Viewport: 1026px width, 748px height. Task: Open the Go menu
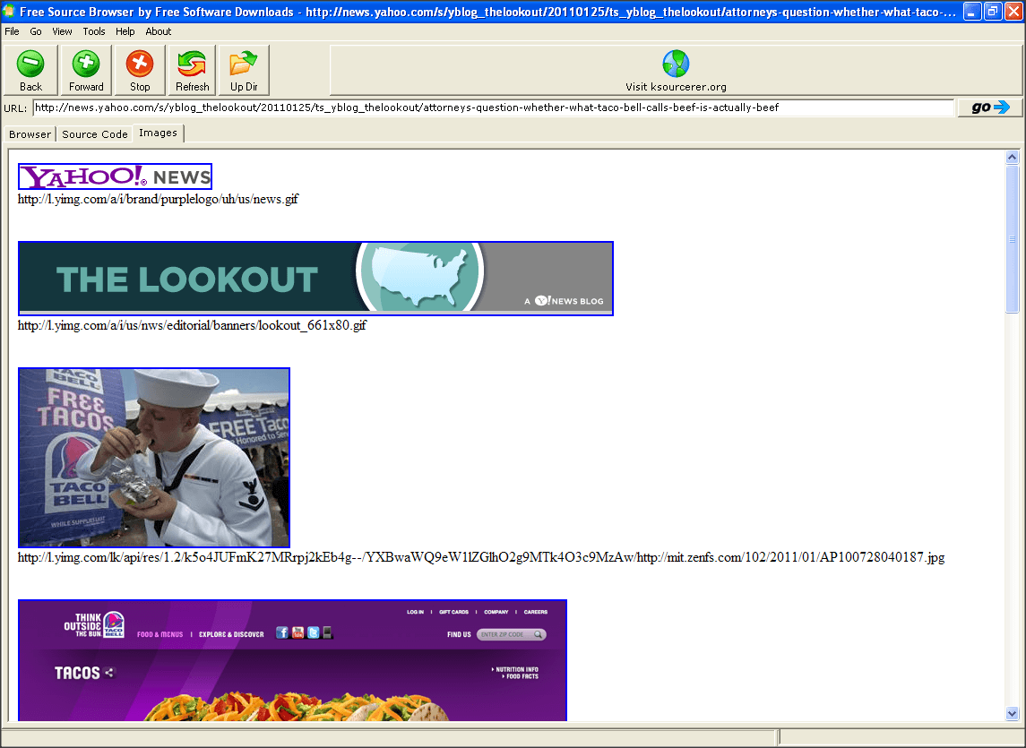coord(36,30)
